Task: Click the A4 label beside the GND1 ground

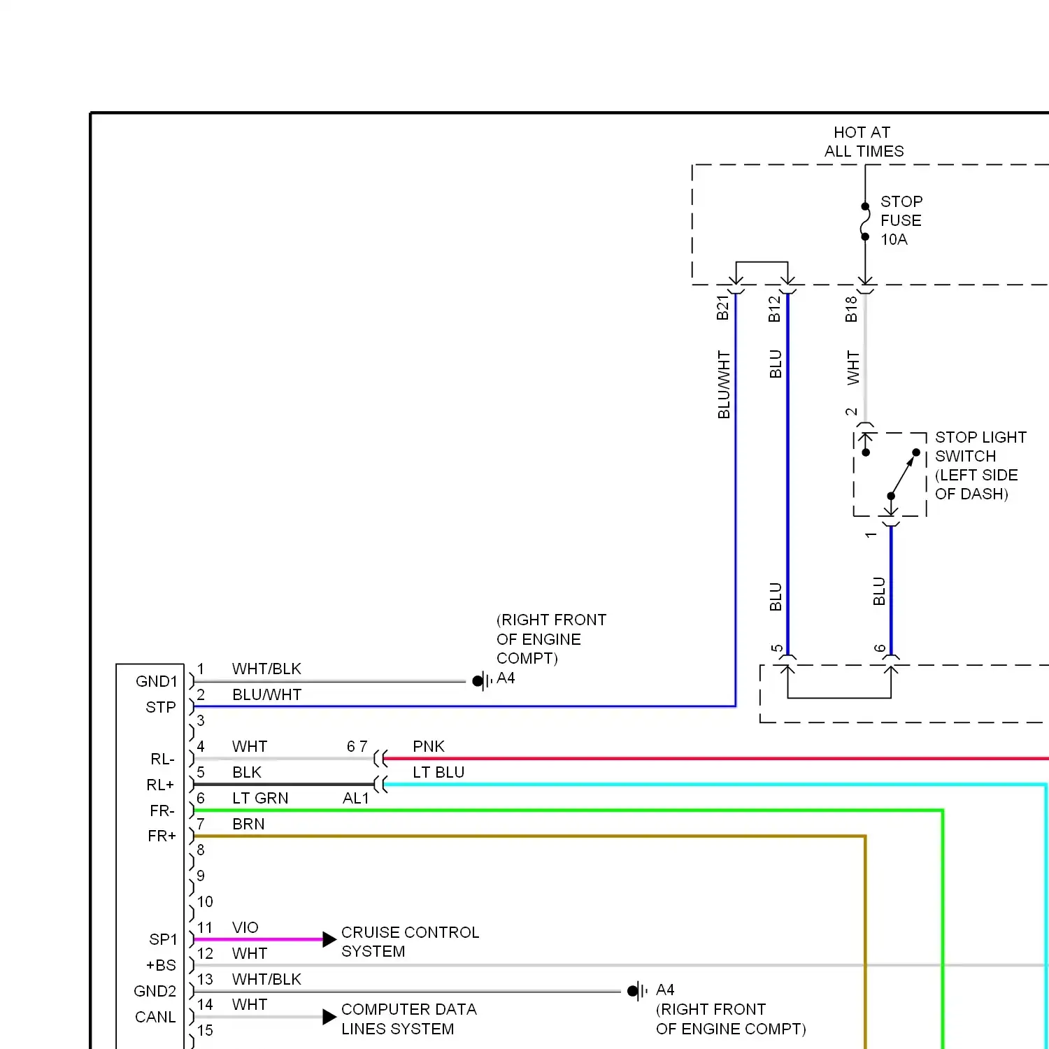Action: (x=506, y=678)
